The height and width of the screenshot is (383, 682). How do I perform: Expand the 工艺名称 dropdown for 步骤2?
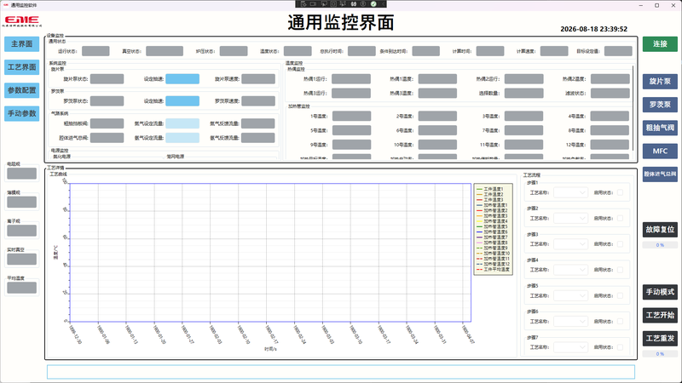point(570,219)
